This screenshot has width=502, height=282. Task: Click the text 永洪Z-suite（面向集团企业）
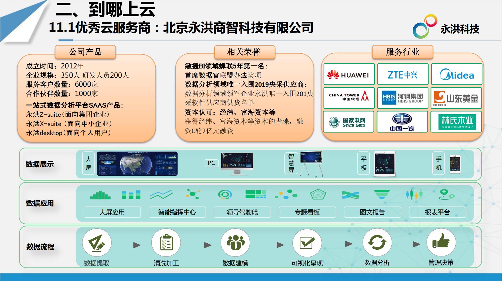68,115
